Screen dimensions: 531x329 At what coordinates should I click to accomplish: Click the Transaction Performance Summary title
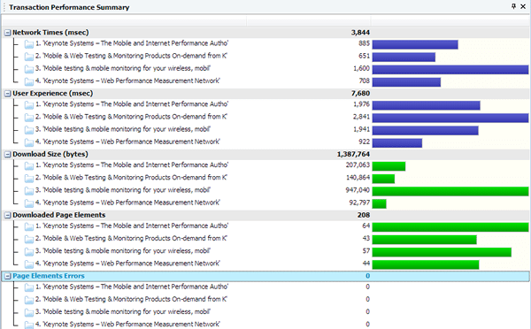pyautogui.click(x=69, y=7)
